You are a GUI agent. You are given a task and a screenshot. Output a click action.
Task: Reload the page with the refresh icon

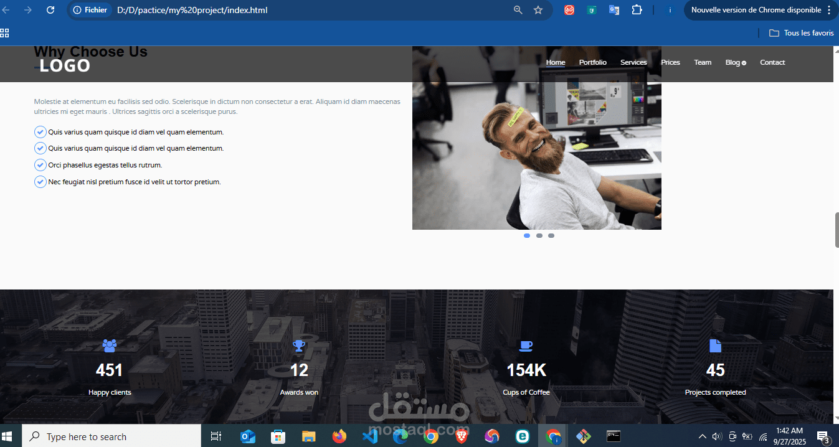50,10
